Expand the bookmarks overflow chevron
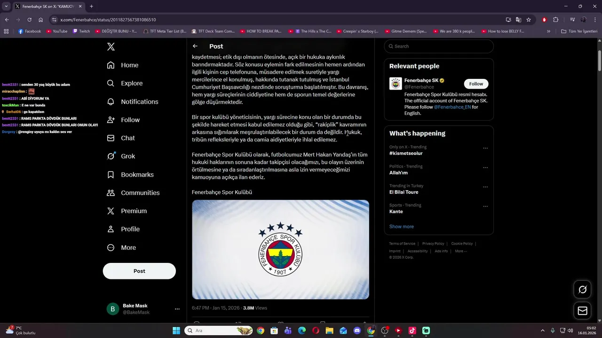 pyautogui.click(x=548, y=31)
